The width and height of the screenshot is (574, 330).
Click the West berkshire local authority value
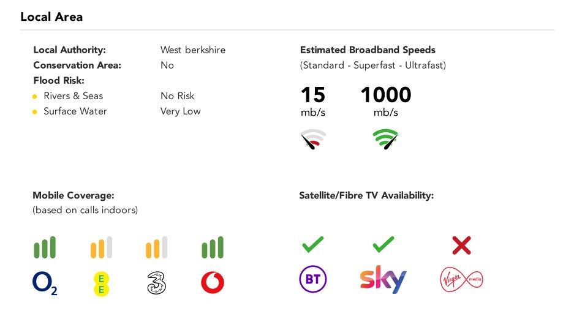coord(192,50)
